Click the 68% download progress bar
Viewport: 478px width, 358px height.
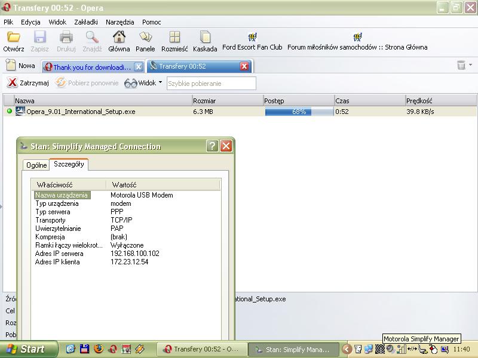point(299,112)
